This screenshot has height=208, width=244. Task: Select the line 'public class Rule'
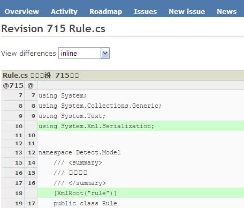point(85,203)
